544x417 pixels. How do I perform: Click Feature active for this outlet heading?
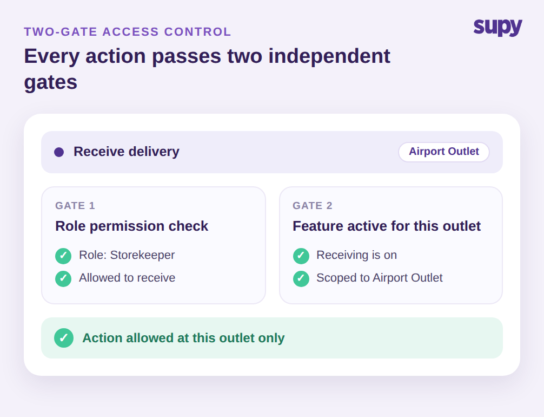click(x=387, y=226)
